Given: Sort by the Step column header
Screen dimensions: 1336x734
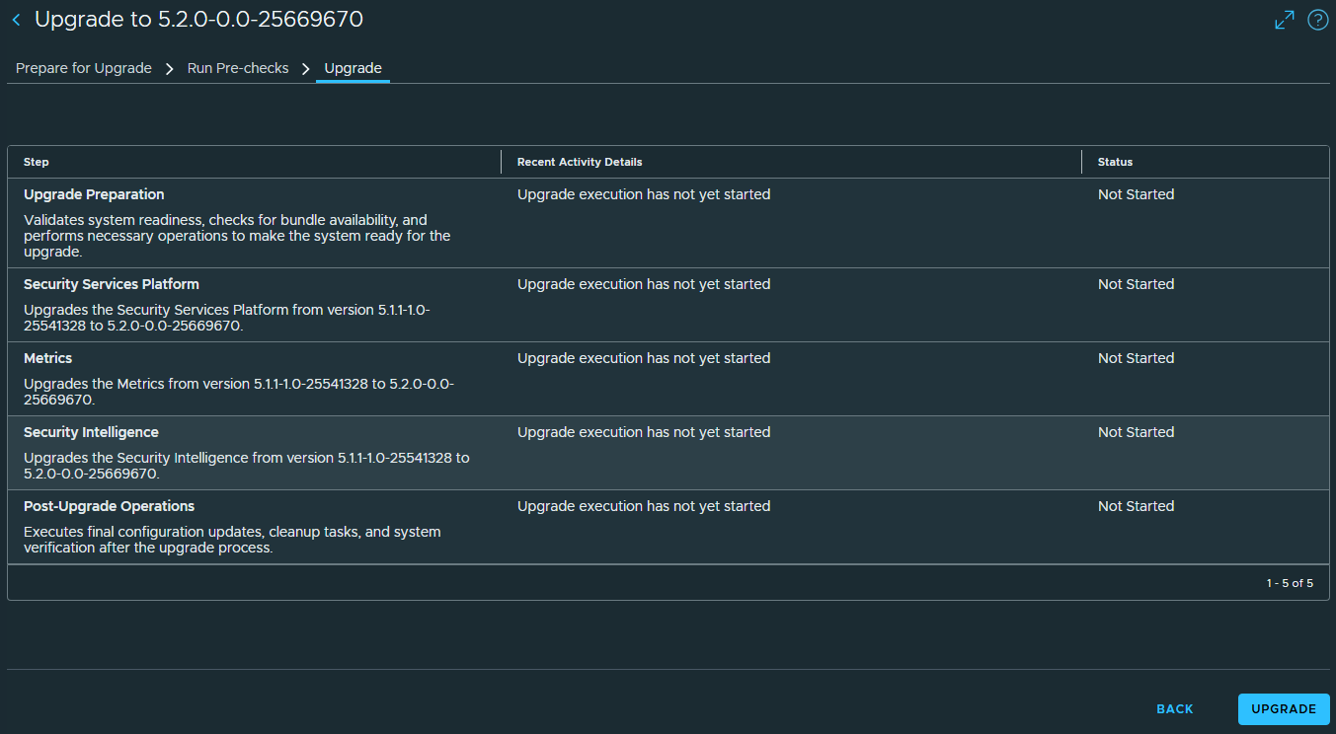Looking at the screenshot, I should 37,162.
